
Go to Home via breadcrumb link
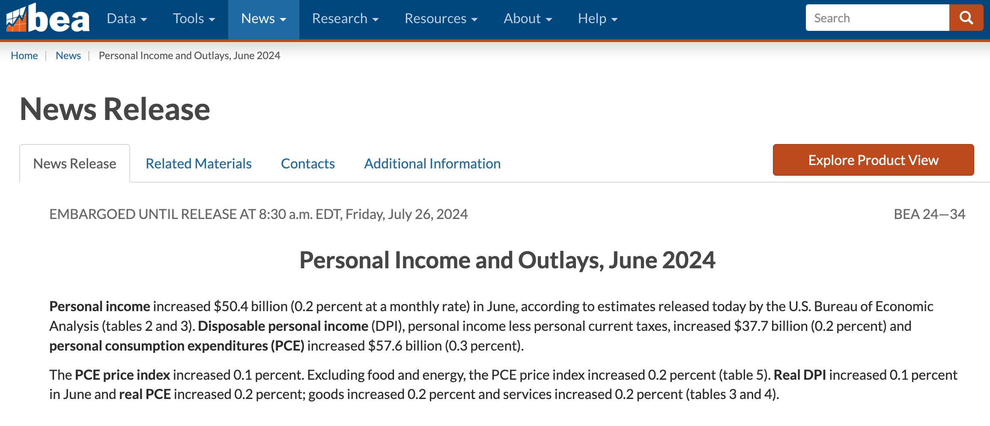[x=24, y=56]
